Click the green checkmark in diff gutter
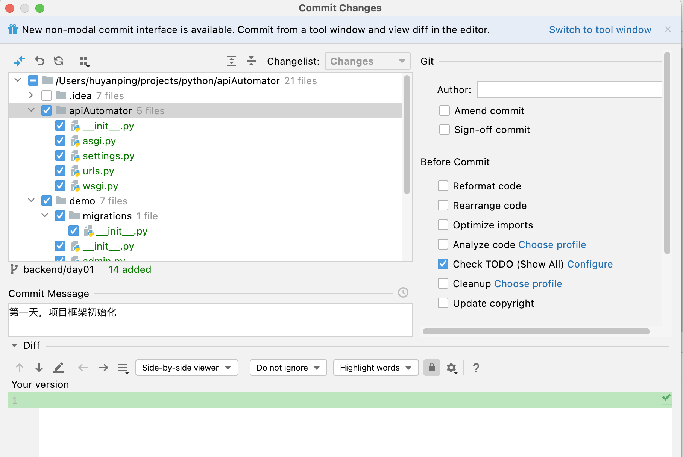Image resolution: width=683 pixels, height=457 pixels. point(666,397)
